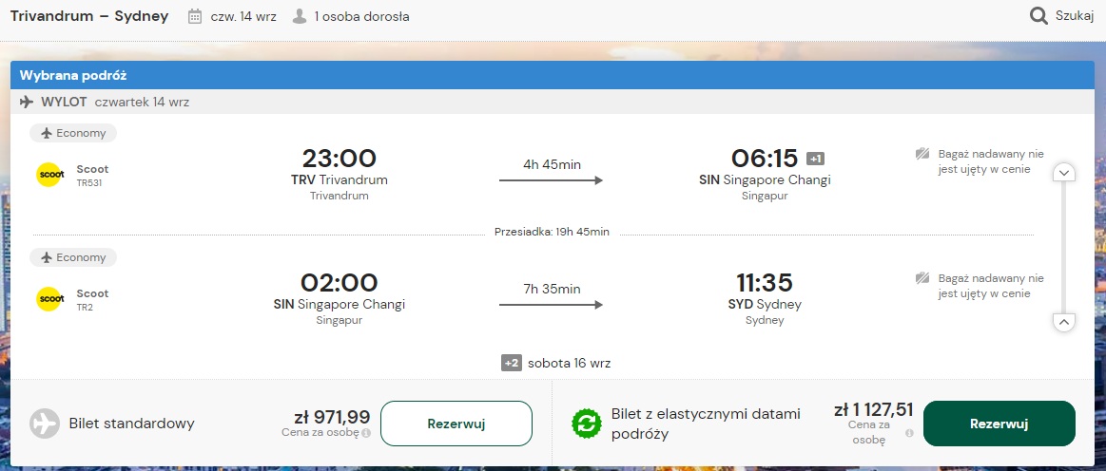Click the Scoot logo for flight TR2
The image size is (1106, 471).
click(50, 299)
